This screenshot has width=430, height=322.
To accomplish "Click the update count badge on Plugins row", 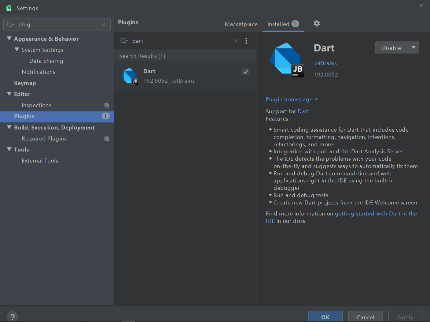I will 105,116.
